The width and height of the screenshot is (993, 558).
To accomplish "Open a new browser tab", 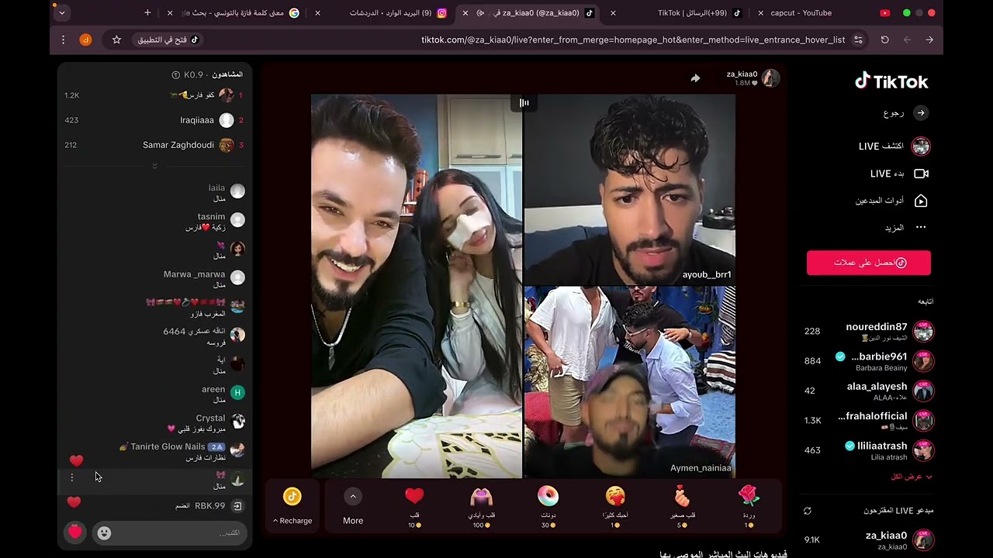I will (x=147, y=12).
